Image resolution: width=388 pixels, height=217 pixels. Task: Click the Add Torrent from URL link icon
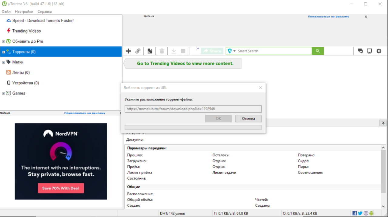(x=138, y=51)
